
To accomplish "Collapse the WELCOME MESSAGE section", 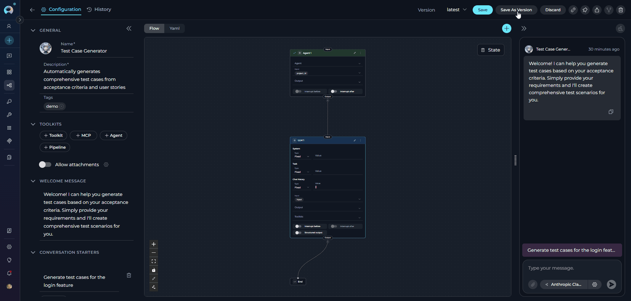I will pos(33,181).
